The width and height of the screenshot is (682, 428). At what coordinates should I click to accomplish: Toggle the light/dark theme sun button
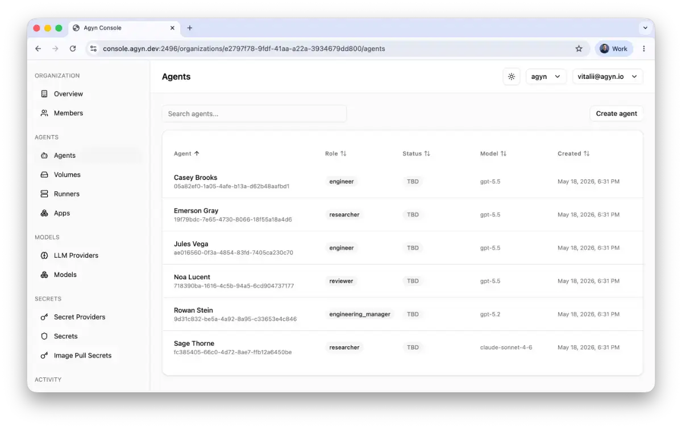(511, 77)
